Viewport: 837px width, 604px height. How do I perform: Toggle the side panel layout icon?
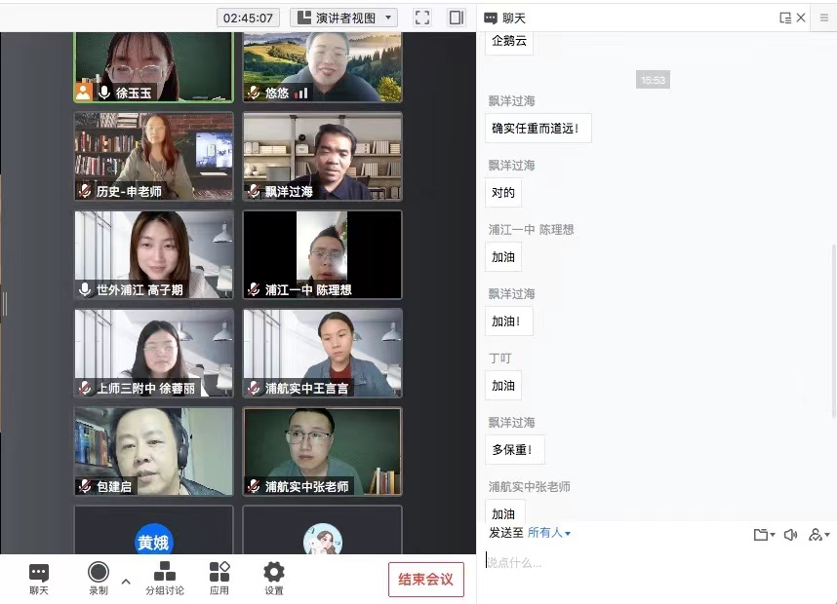point(456,18)
